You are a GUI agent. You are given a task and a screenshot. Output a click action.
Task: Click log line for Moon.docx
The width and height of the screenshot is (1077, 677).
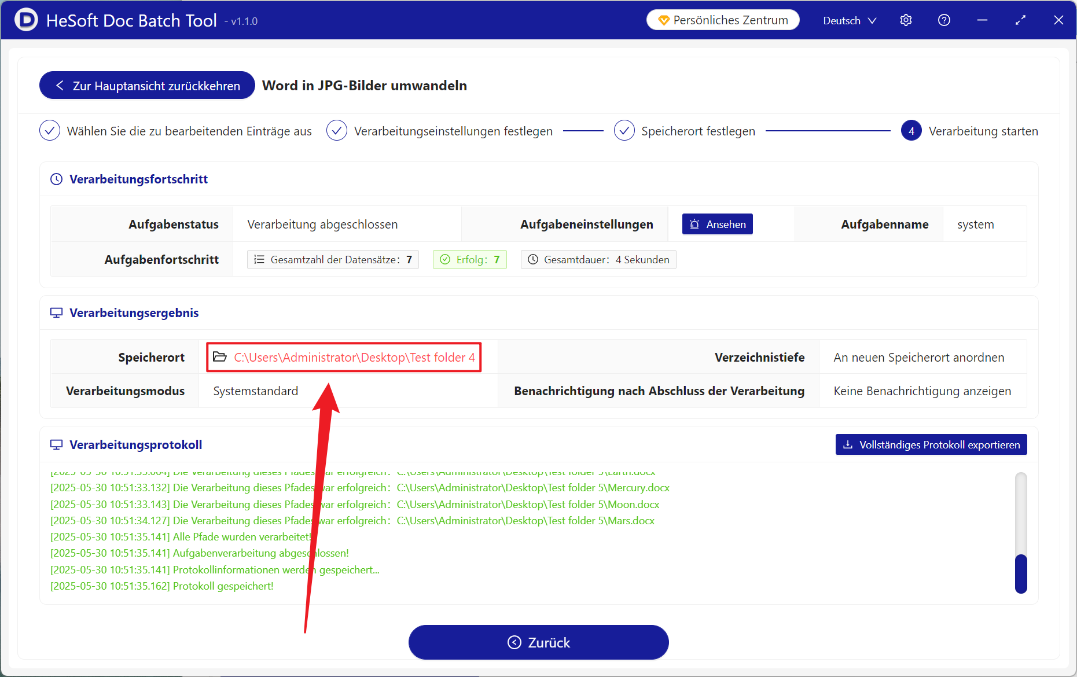[x=355, y=505]
